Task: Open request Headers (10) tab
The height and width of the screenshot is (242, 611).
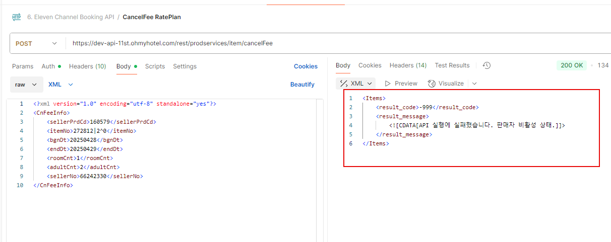Action: click(87, 66)
